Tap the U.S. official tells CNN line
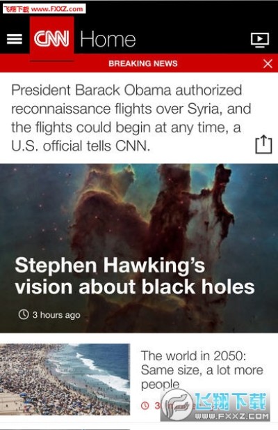 (81, 146)
